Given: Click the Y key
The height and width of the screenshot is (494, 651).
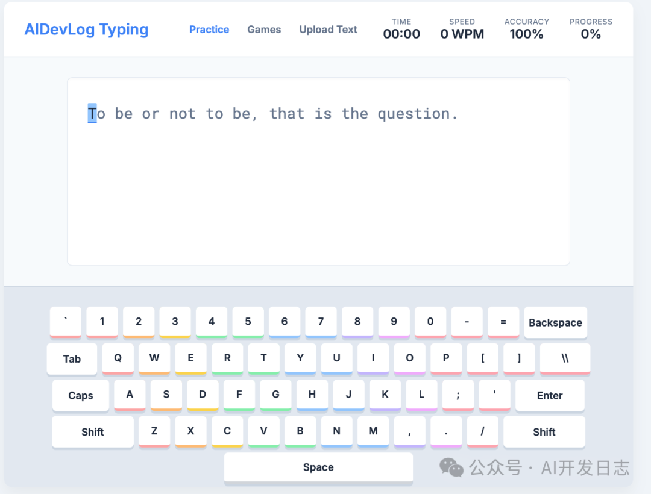Looking at the screenshot, I should pos(300,359).
